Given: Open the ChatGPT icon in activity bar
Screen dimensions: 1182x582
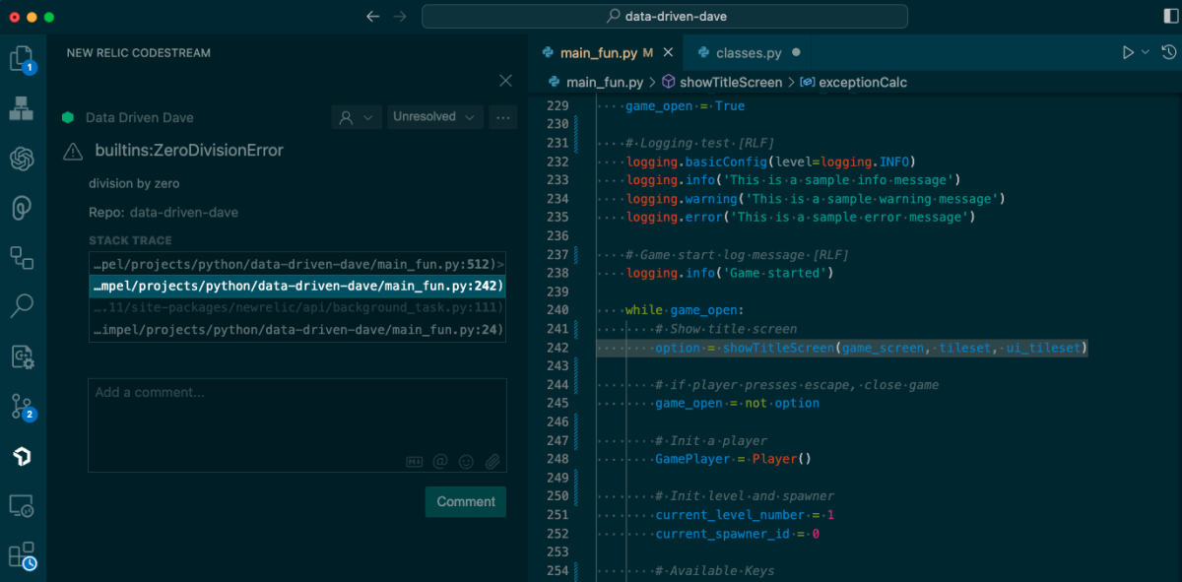Looking at the screenshot, I should click(x=22, y=159).
